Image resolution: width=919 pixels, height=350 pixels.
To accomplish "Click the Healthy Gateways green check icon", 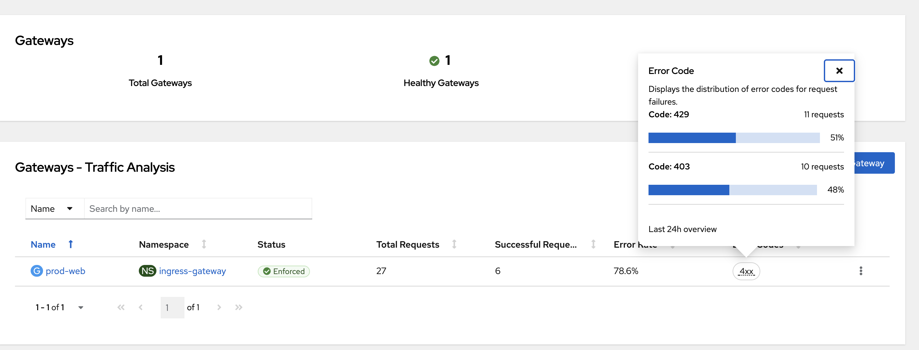I will tap(434, 61).
